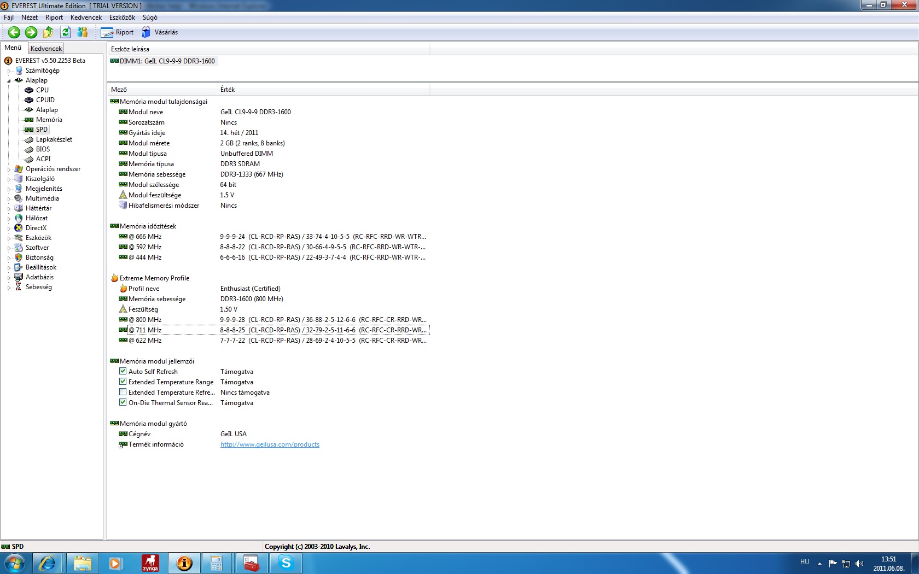Select the BIOS tree item
This screenshot has height=574, width=919.
(x=43, y=149)
